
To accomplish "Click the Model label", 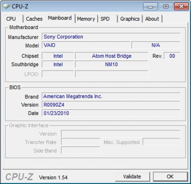I will point(32,46).
